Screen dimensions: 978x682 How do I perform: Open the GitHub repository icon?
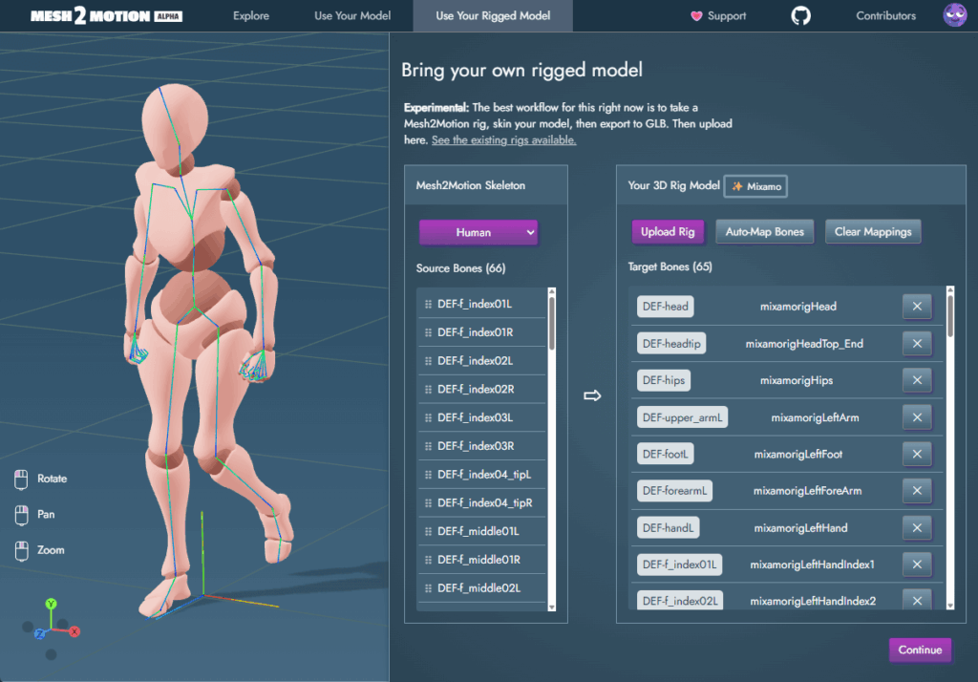pos(800,14)
